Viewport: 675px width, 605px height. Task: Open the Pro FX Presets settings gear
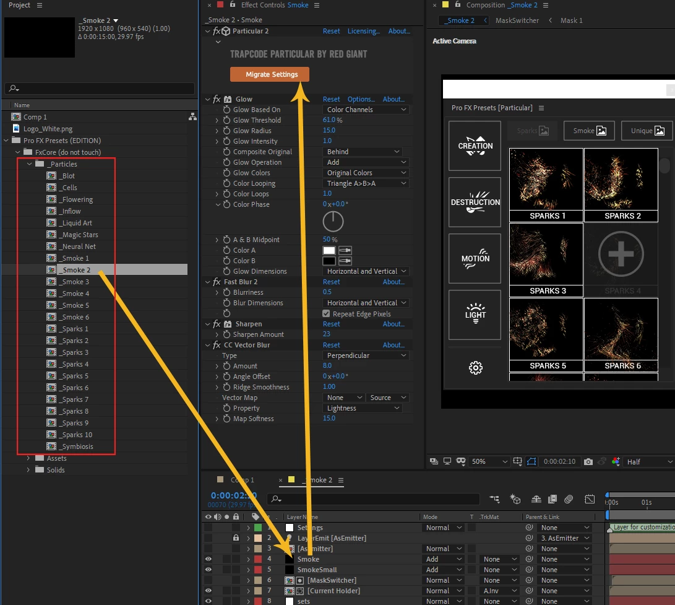point(475,368)
